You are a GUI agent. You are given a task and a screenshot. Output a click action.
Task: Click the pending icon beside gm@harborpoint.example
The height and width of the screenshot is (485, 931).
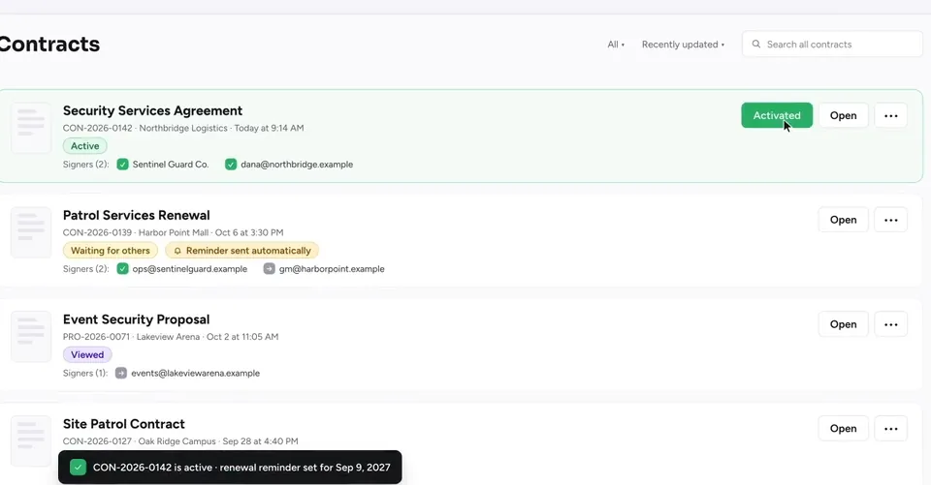(269, 268)
